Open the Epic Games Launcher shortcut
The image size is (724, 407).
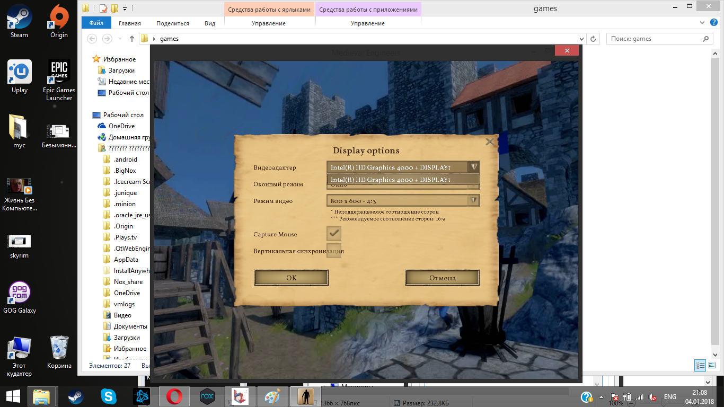point(59,80)
